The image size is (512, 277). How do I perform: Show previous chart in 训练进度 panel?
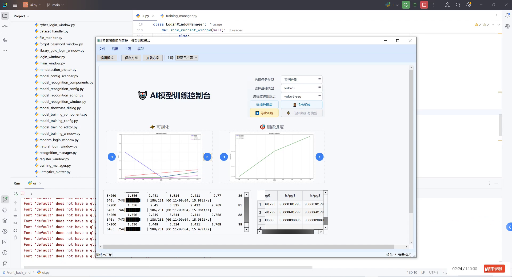tap(224, 157)
